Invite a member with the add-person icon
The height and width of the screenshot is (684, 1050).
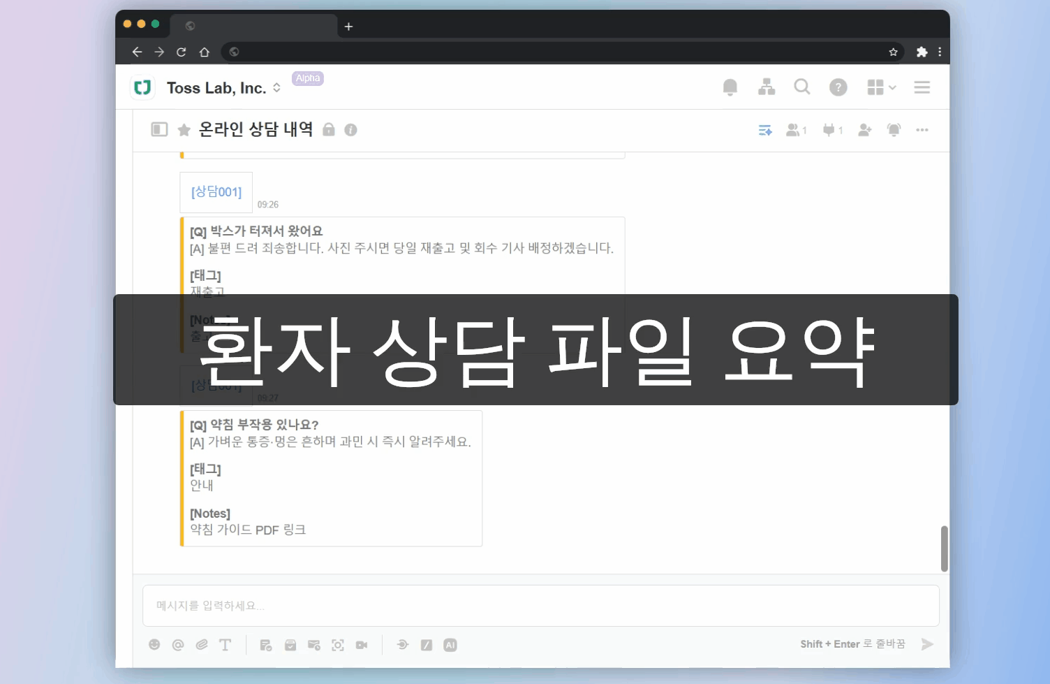tap(865, 130)
